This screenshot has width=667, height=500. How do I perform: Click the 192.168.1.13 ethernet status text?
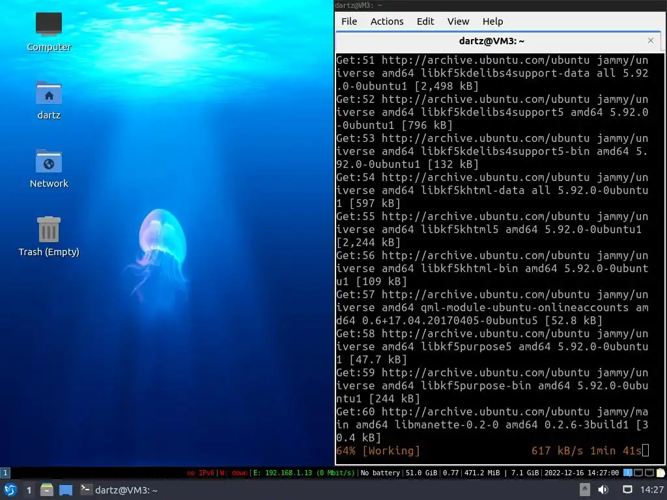coord(304,473)
